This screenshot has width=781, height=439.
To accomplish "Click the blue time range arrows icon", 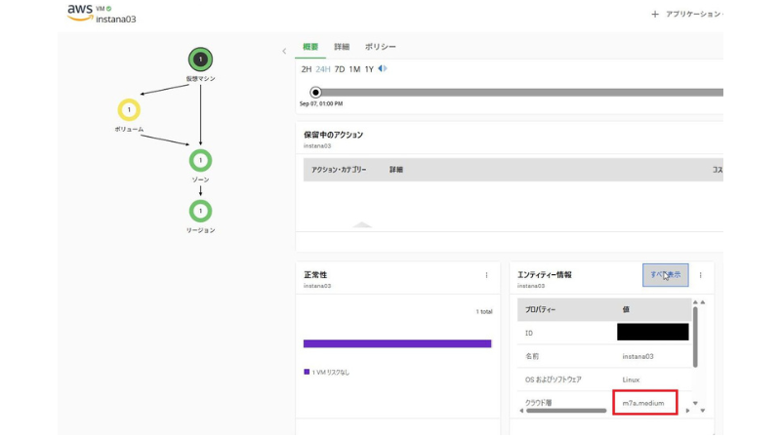I will [383, 69].
